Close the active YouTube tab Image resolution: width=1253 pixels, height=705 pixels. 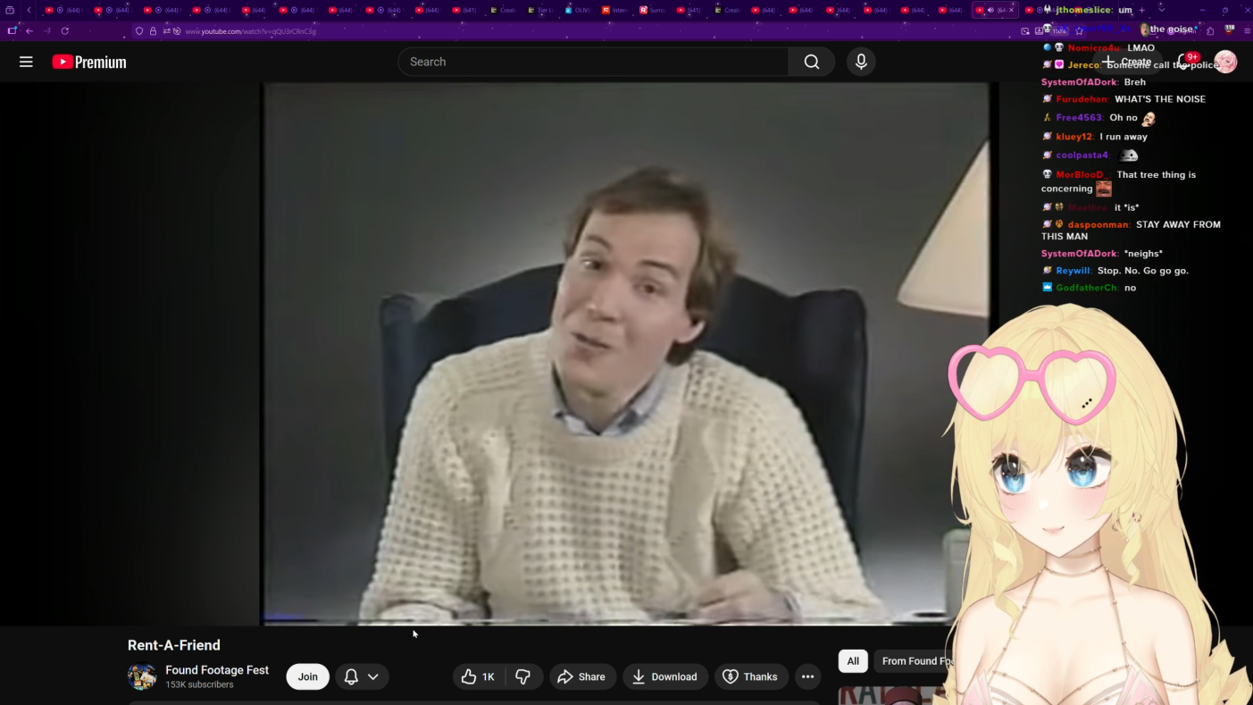point(1011,10)
